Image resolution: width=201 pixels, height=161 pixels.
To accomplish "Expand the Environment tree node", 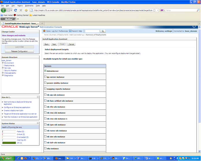I will tap(3, 63).
